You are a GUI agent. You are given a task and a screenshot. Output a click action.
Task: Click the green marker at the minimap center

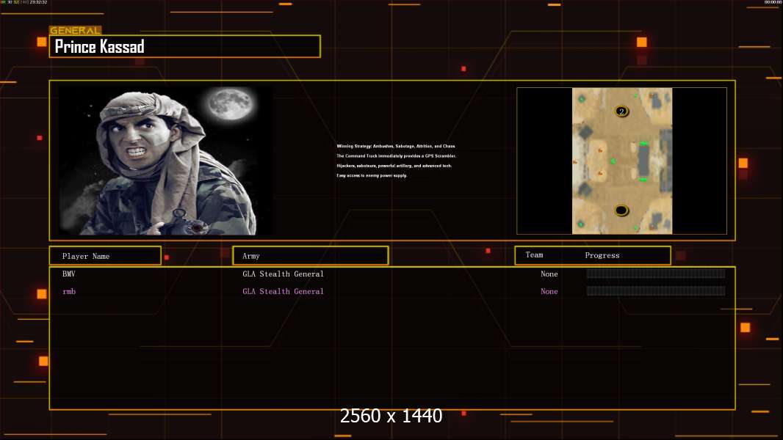613,161
